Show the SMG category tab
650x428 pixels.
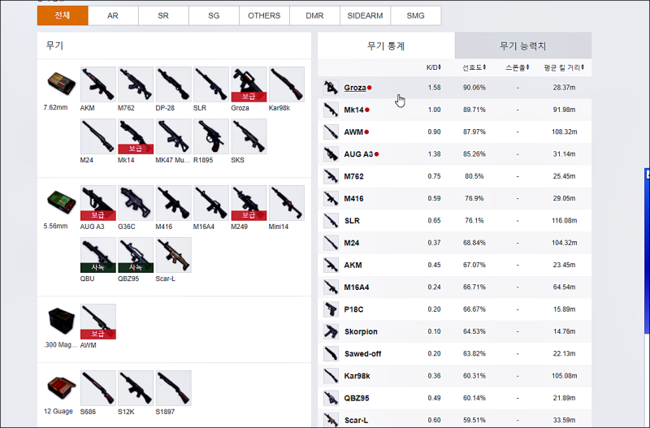(x=415, y=15)
